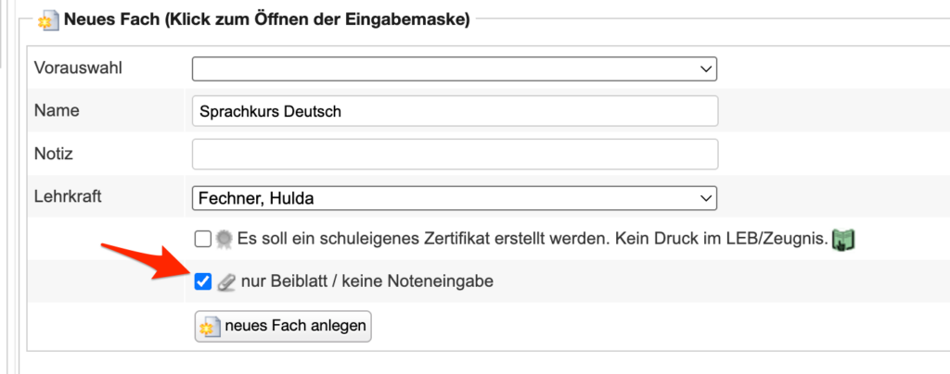Click the Vorauswahl row label
Viewport: 950px width, 374px height.
pyautogui.click(x=79, y=69)
